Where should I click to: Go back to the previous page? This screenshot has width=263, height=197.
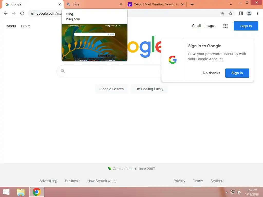pyautogui.click(x=6, y=13)
